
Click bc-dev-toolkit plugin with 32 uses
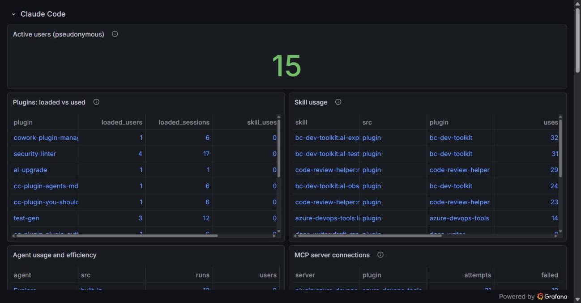click(x=451, y=138)
